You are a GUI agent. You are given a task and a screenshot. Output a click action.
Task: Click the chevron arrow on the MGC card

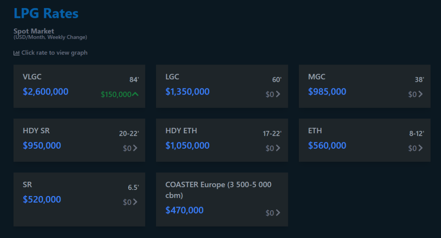click(421, 94)
